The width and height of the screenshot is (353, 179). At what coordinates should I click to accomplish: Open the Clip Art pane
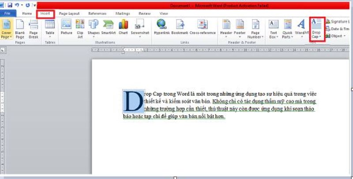coord(80,29)
